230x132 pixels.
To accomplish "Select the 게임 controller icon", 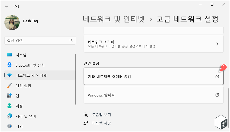I will tap(9, 126).
